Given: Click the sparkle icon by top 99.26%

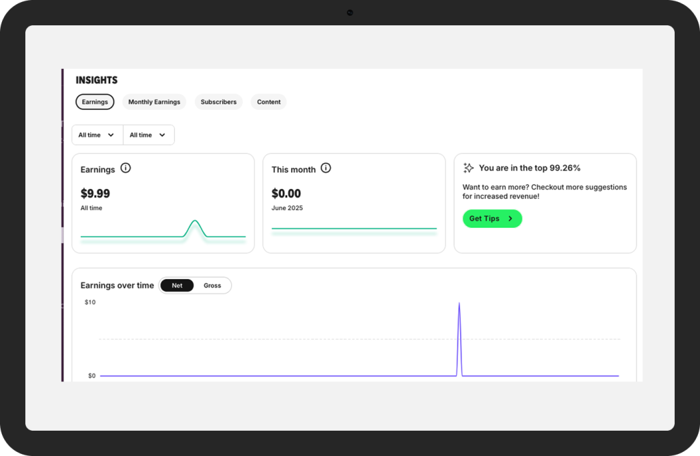Looking at the screenshot, I should (468, 168).
